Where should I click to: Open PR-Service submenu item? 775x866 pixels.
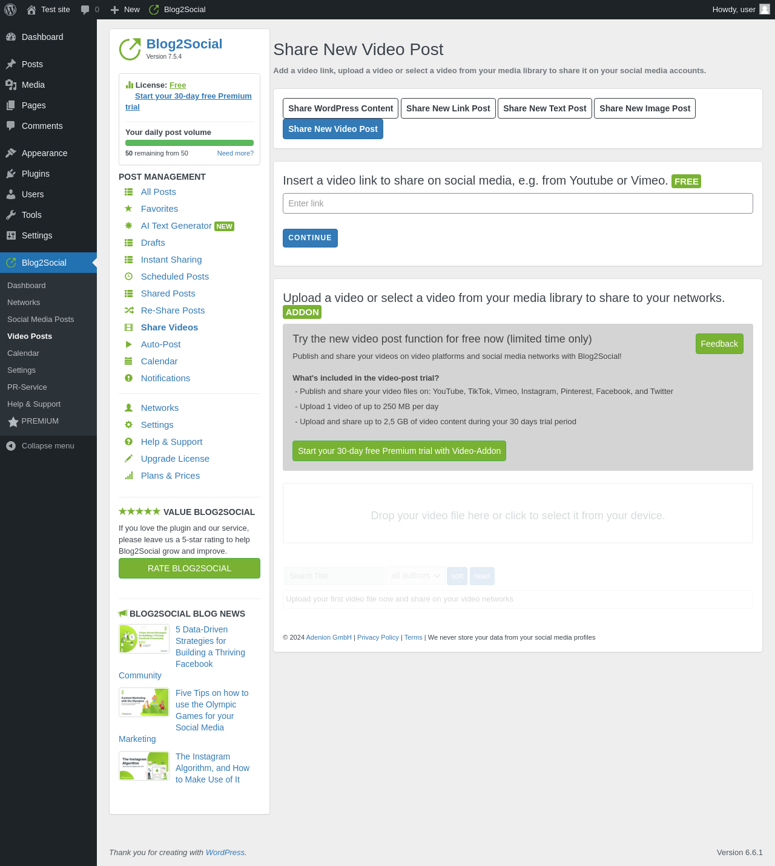[x=27, y=387]
